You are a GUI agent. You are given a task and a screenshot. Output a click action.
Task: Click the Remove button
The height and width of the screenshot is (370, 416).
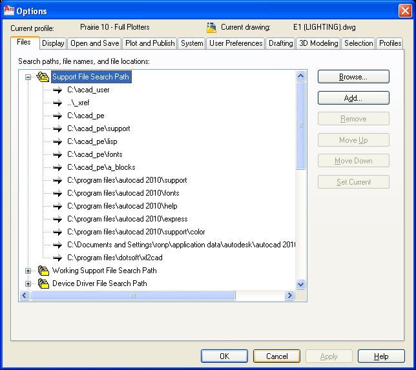(x=353, y=119)
